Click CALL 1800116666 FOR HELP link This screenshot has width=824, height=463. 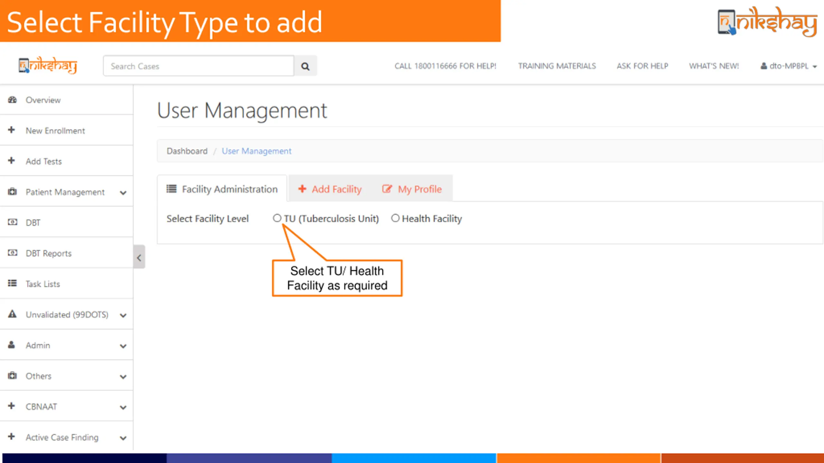pyautogui.click(x=445, y=66)
